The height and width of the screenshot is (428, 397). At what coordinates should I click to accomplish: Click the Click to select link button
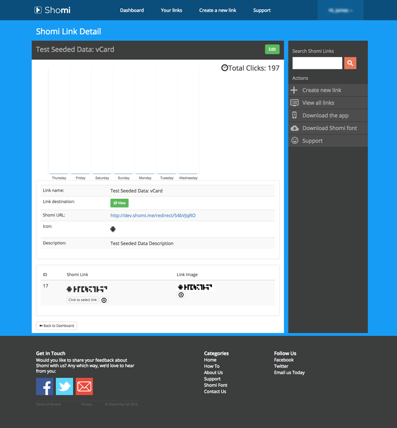[x=82, y=300]
